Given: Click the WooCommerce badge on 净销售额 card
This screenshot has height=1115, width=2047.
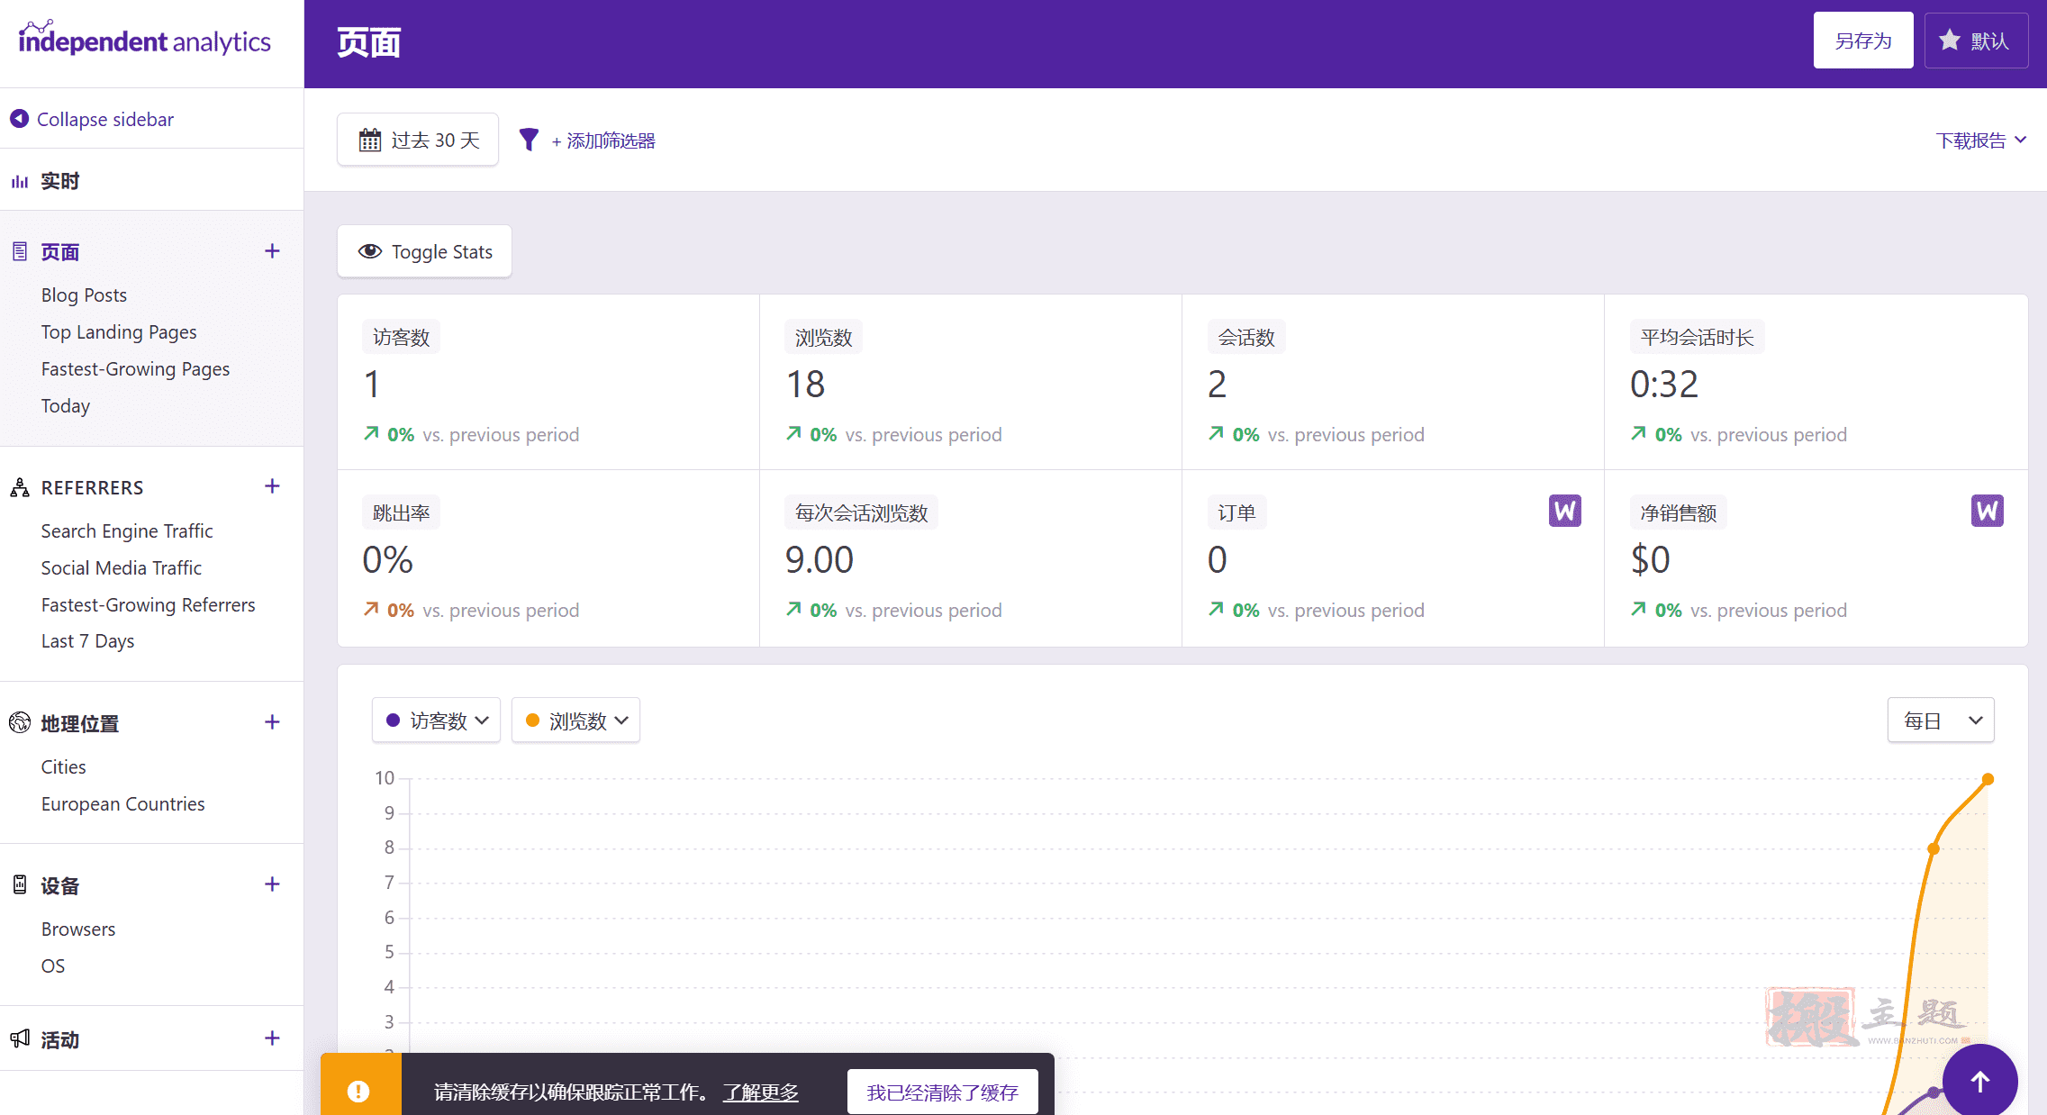Looking at the screenshot, I should (1988, 511).
